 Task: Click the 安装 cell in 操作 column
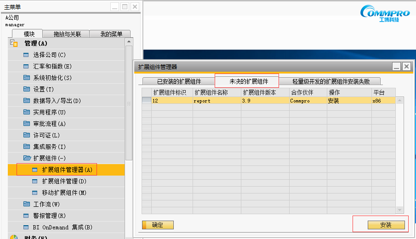coord(349,101)
